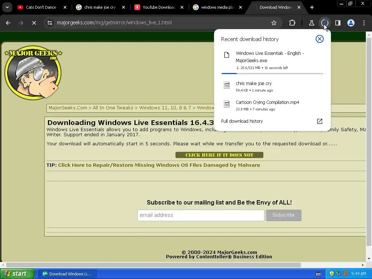372x279 pixels.
Task: Open the chris make joe cry download
Action: click(272, 86)
